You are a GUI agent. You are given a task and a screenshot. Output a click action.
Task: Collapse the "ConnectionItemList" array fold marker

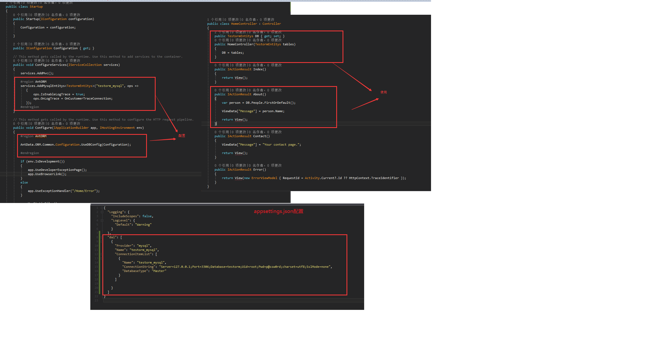coord(102,254)
